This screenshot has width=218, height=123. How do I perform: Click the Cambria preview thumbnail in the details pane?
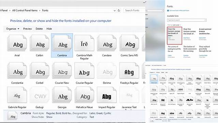click(13, 115)
